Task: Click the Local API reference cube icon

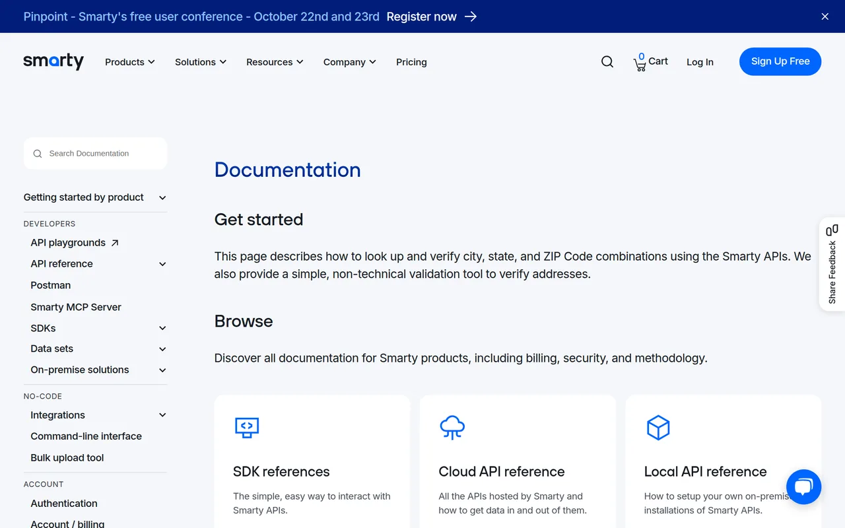Action: pyautogui.click(x=658, y=428)
